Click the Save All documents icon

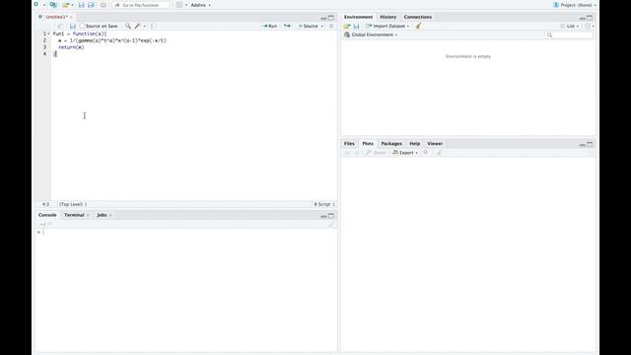pyautogui.click(x=91, y=5)
